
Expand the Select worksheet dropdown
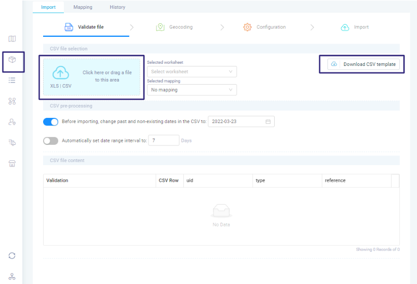[192, 72]
